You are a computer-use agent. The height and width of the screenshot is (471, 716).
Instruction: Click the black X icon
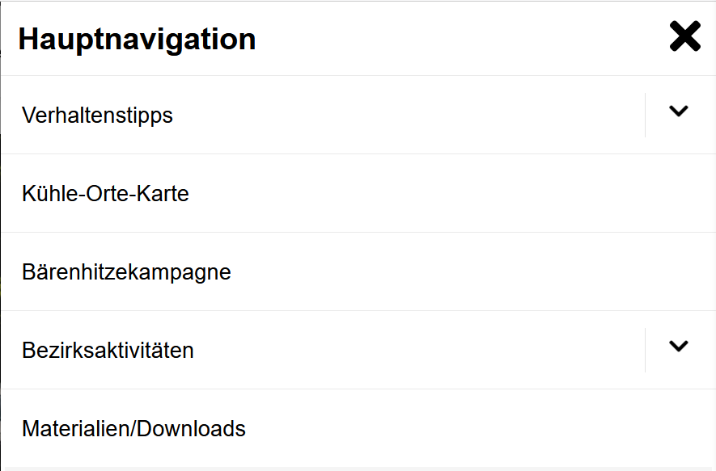point(684,37)
